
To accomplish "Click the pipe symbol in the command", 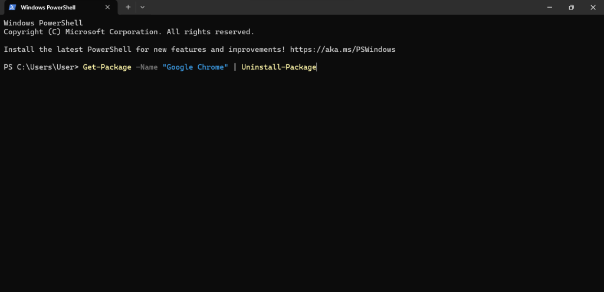I will (235, 67).
